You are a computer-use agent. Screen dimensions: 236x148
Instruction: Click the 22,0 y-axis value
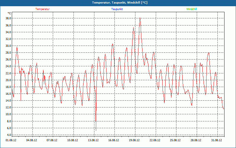tap(8, 73)
